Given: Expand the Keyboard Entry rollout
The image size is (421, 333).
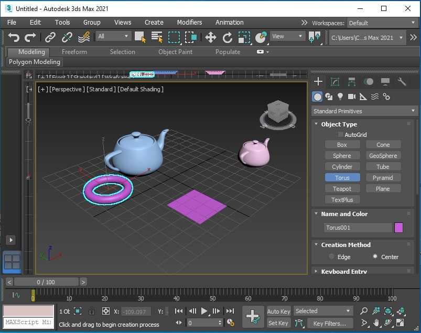Looking at the screenshot, I should pyautogui.click(x=316, y=271).
